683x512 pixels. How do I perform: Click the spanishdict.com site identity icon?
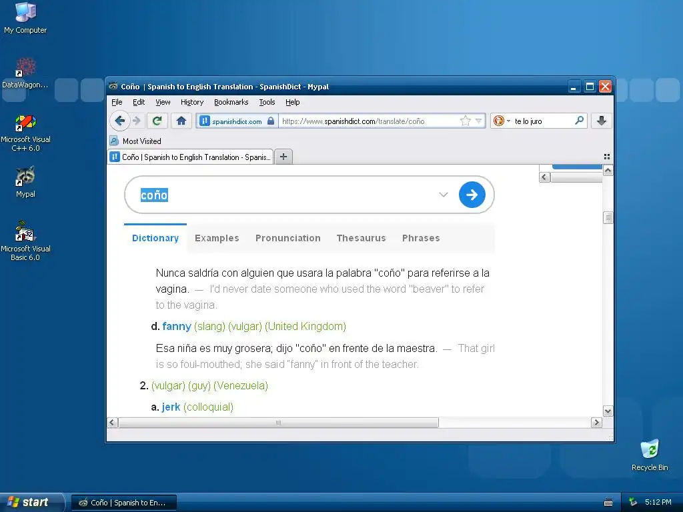[x=205, y=121]
